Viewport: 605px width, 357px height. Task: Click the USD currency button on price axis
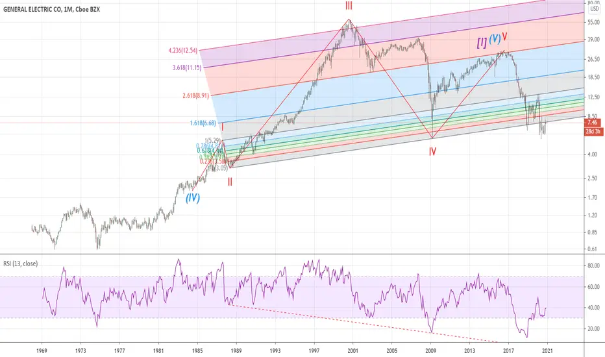tap(595, 8)
